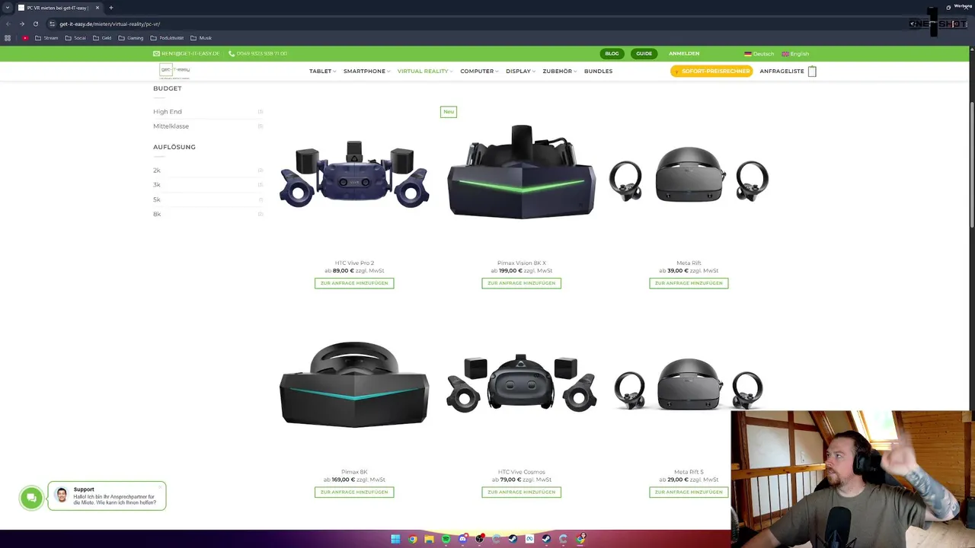Add Pimax Vision 8K X to request
Image resolution: width=975 pixels, height=548 pixels.
tap(521, 283)
